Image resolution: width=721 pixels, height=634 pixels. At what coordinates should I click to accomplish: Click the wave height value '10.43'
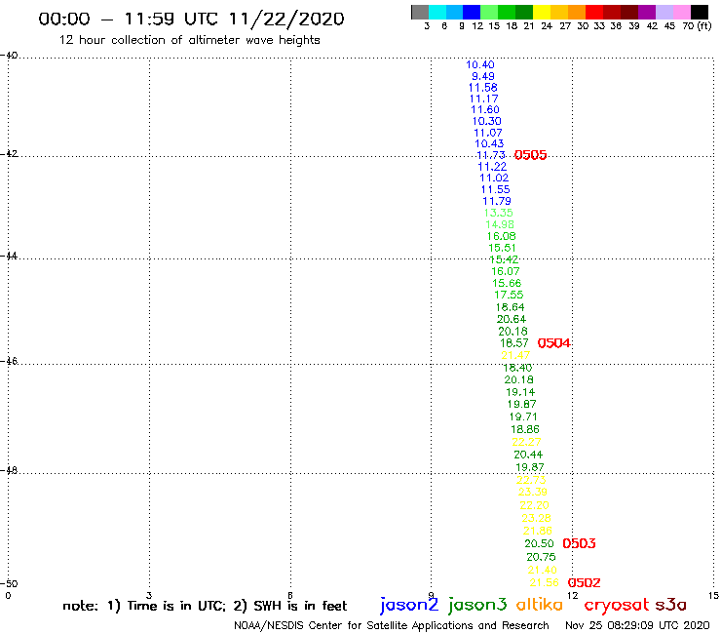coord(489,143)
